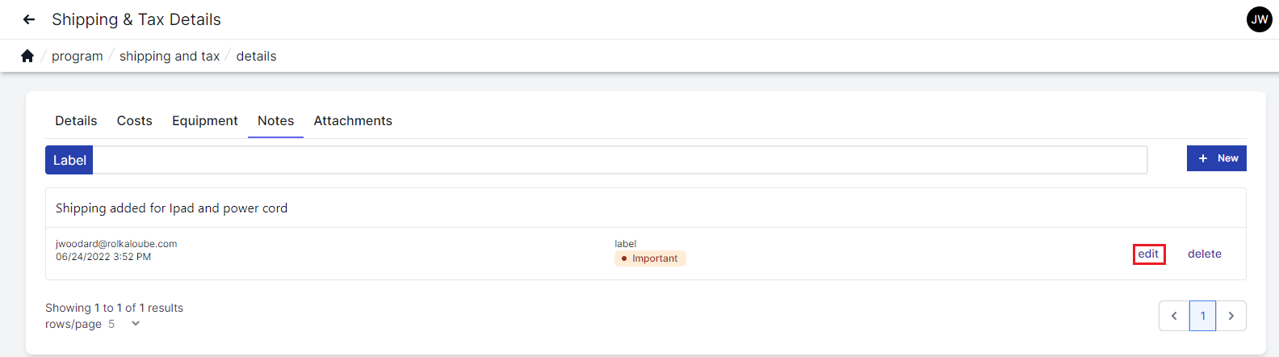Open the Costs tab
Image resolution: width=1279 pixels, height=357 pixels.
point(134,121)
